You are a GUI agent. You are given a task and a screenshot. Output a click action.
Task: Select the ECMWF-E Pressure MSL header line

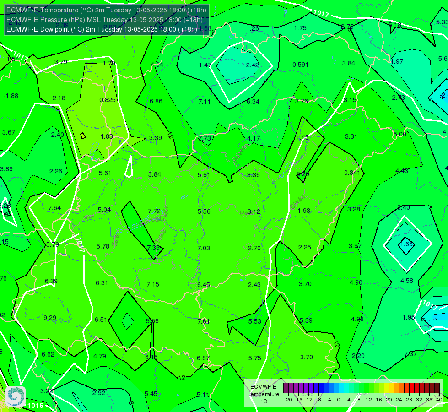pyautogui.click(x=105, y=20)
